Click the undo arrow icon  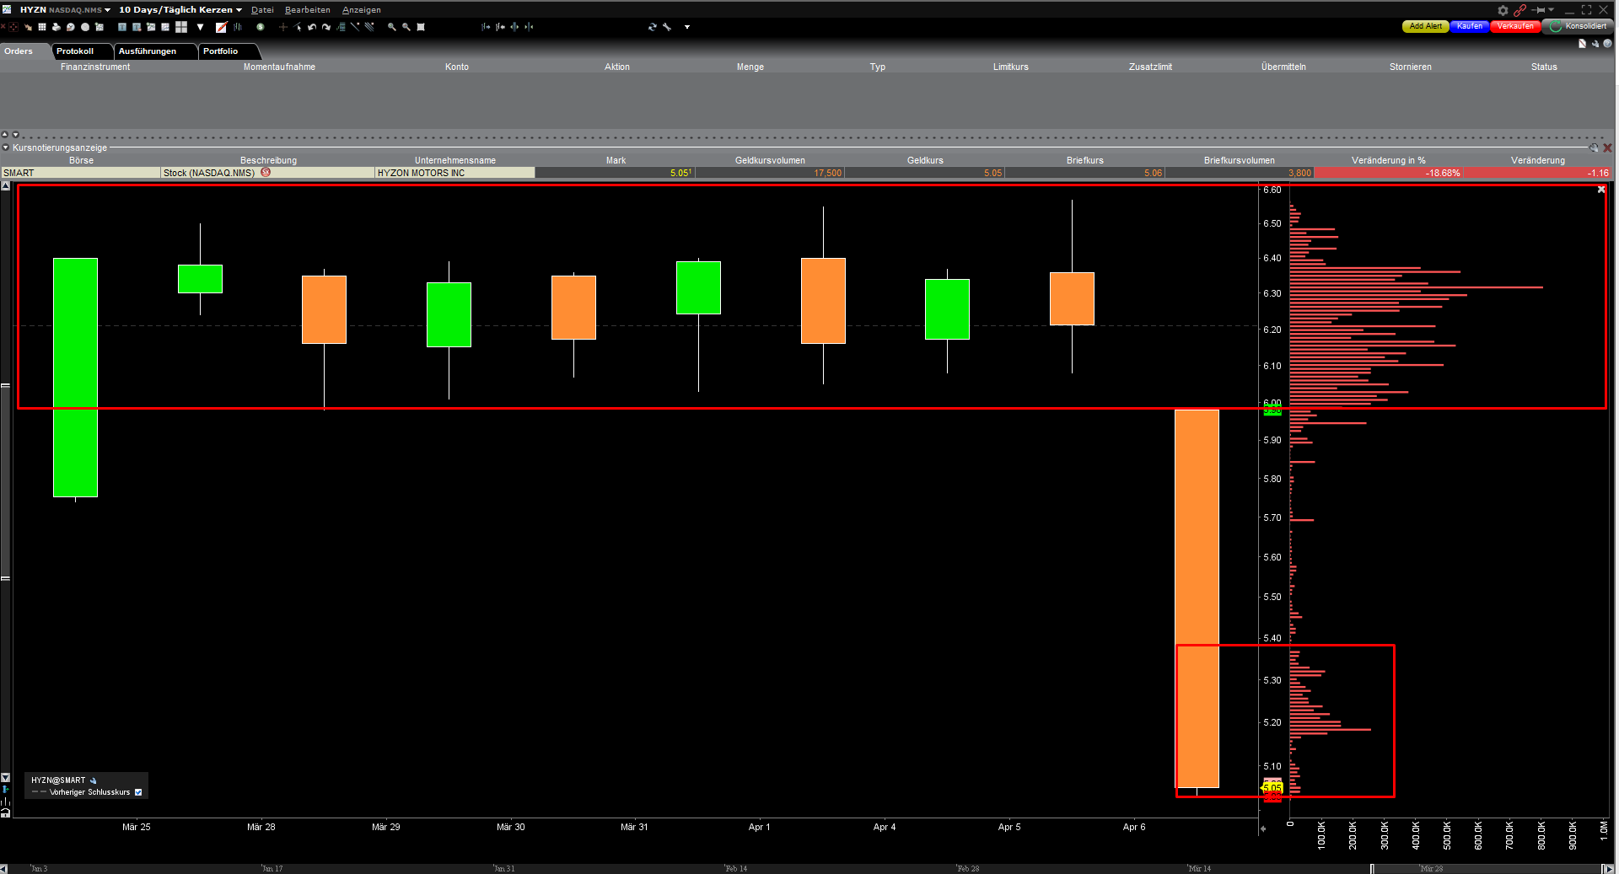[x=312, y=27]
